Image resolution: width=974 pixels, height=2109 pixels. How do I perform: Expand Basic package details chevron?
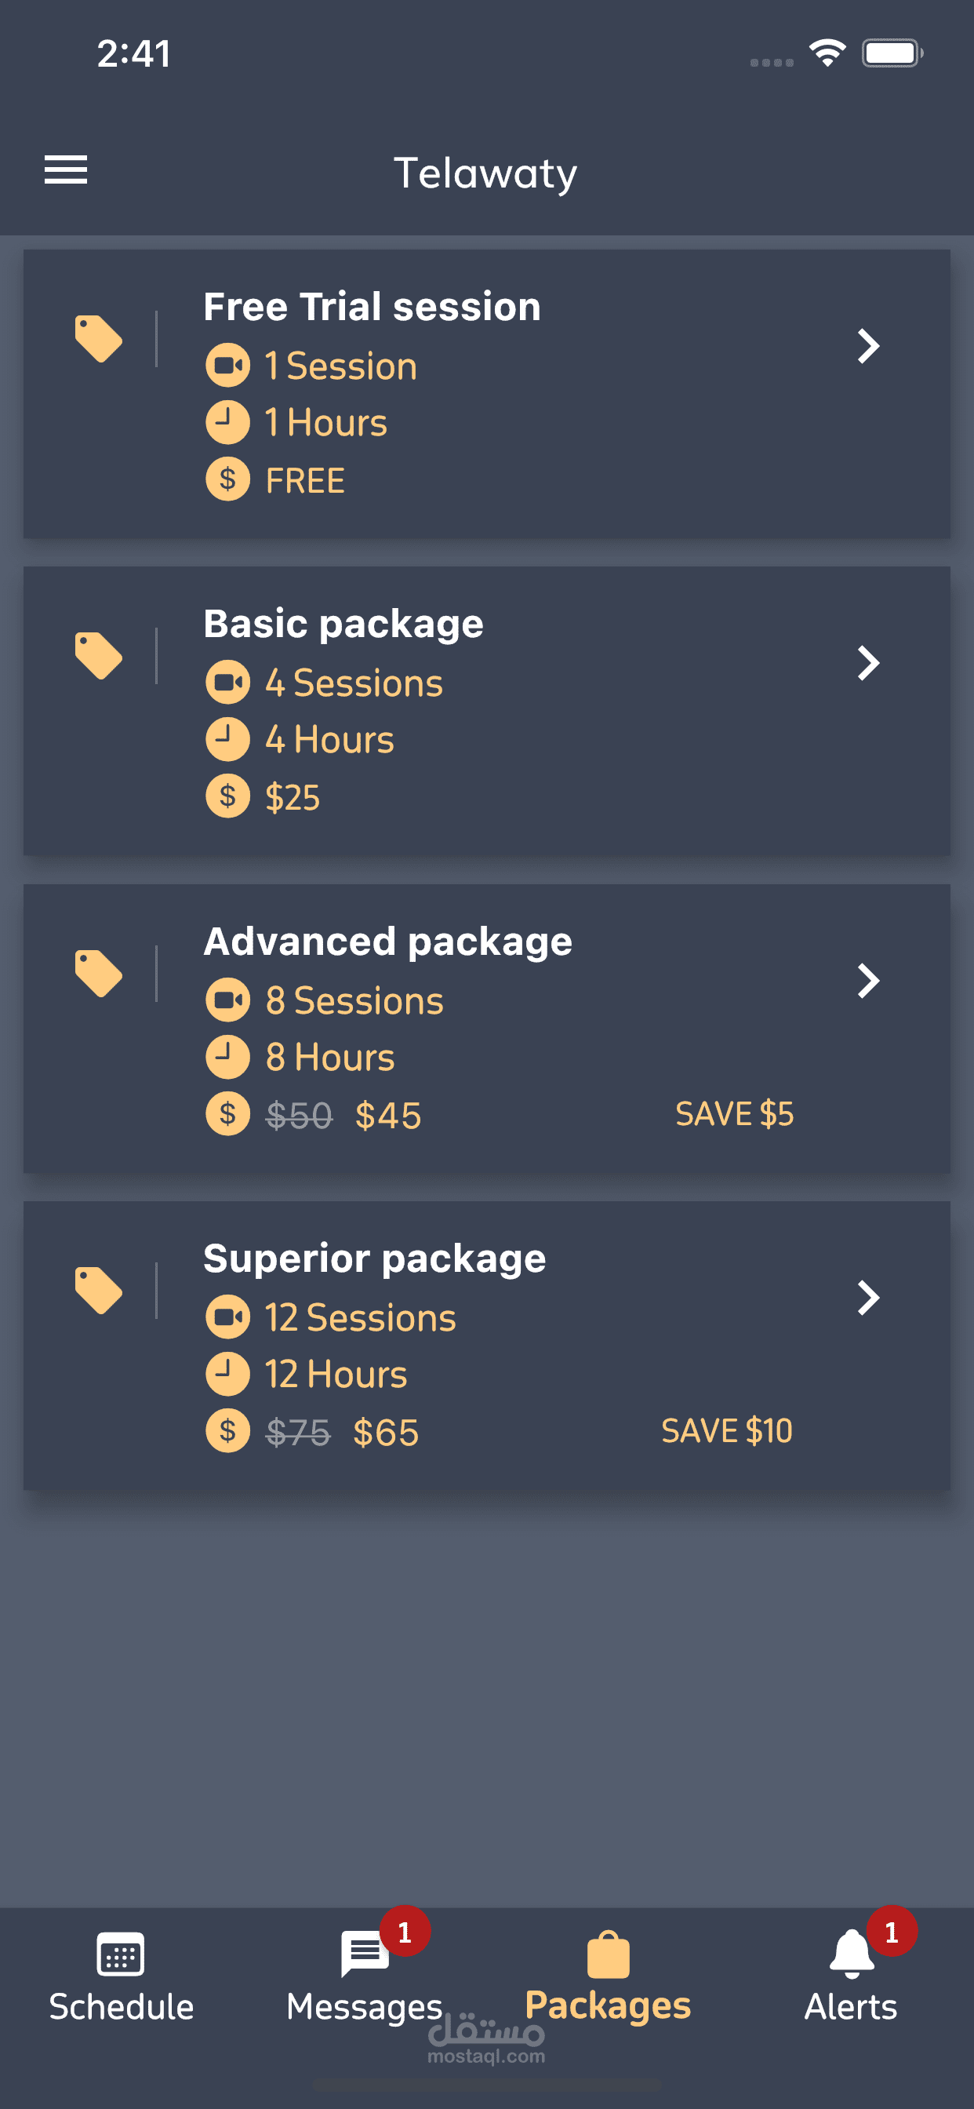[x=867, y=662]
